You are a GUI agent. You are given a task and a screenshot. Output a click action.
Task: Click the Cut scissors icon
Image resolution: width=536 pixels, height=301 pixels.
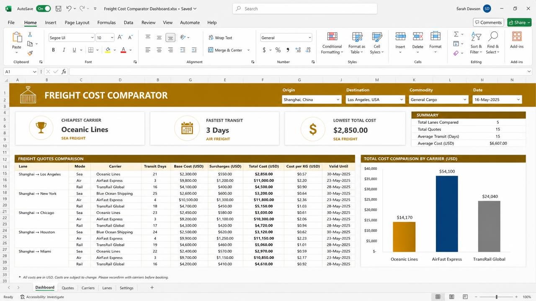coord(30,34)
